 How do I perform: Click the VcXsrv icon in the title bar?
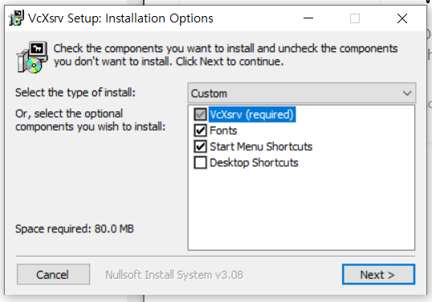(x=16, y=18)
